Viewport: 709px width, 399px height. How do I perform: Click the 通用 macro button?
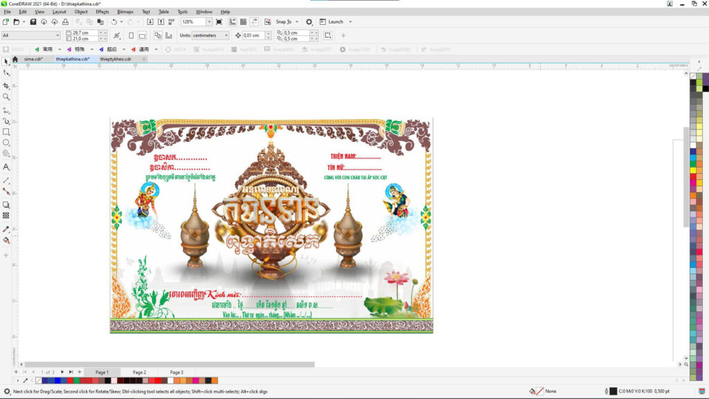[x=140, y=49]
